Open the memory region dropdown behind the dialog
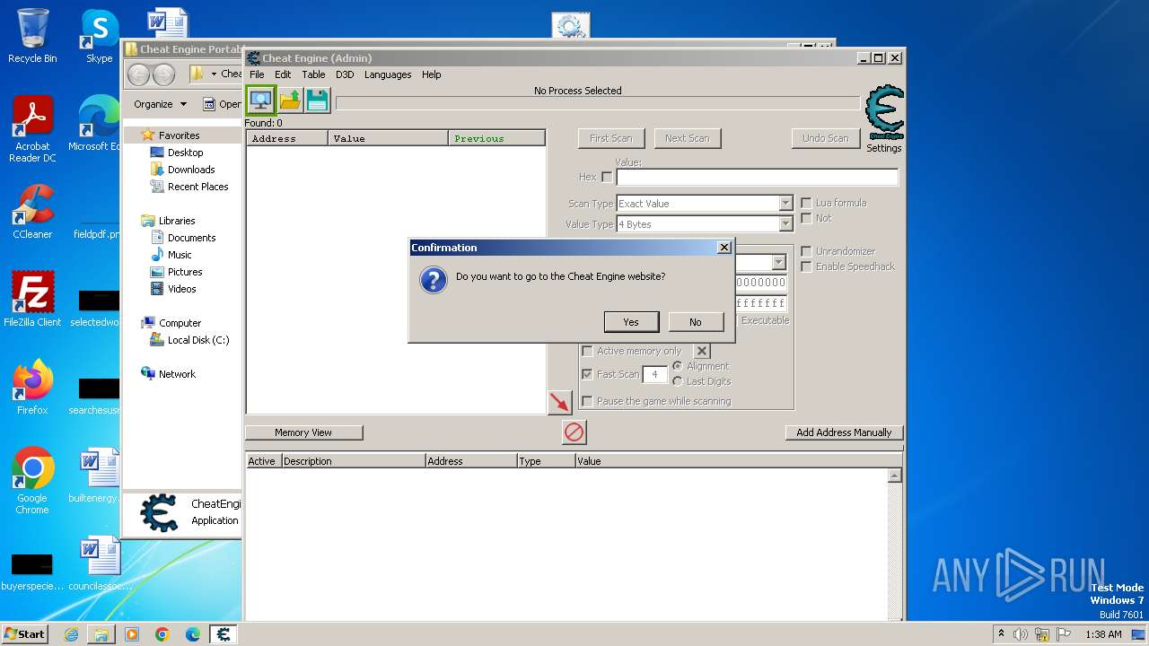Screen dimensions: 1149x646 coord(778,263)
